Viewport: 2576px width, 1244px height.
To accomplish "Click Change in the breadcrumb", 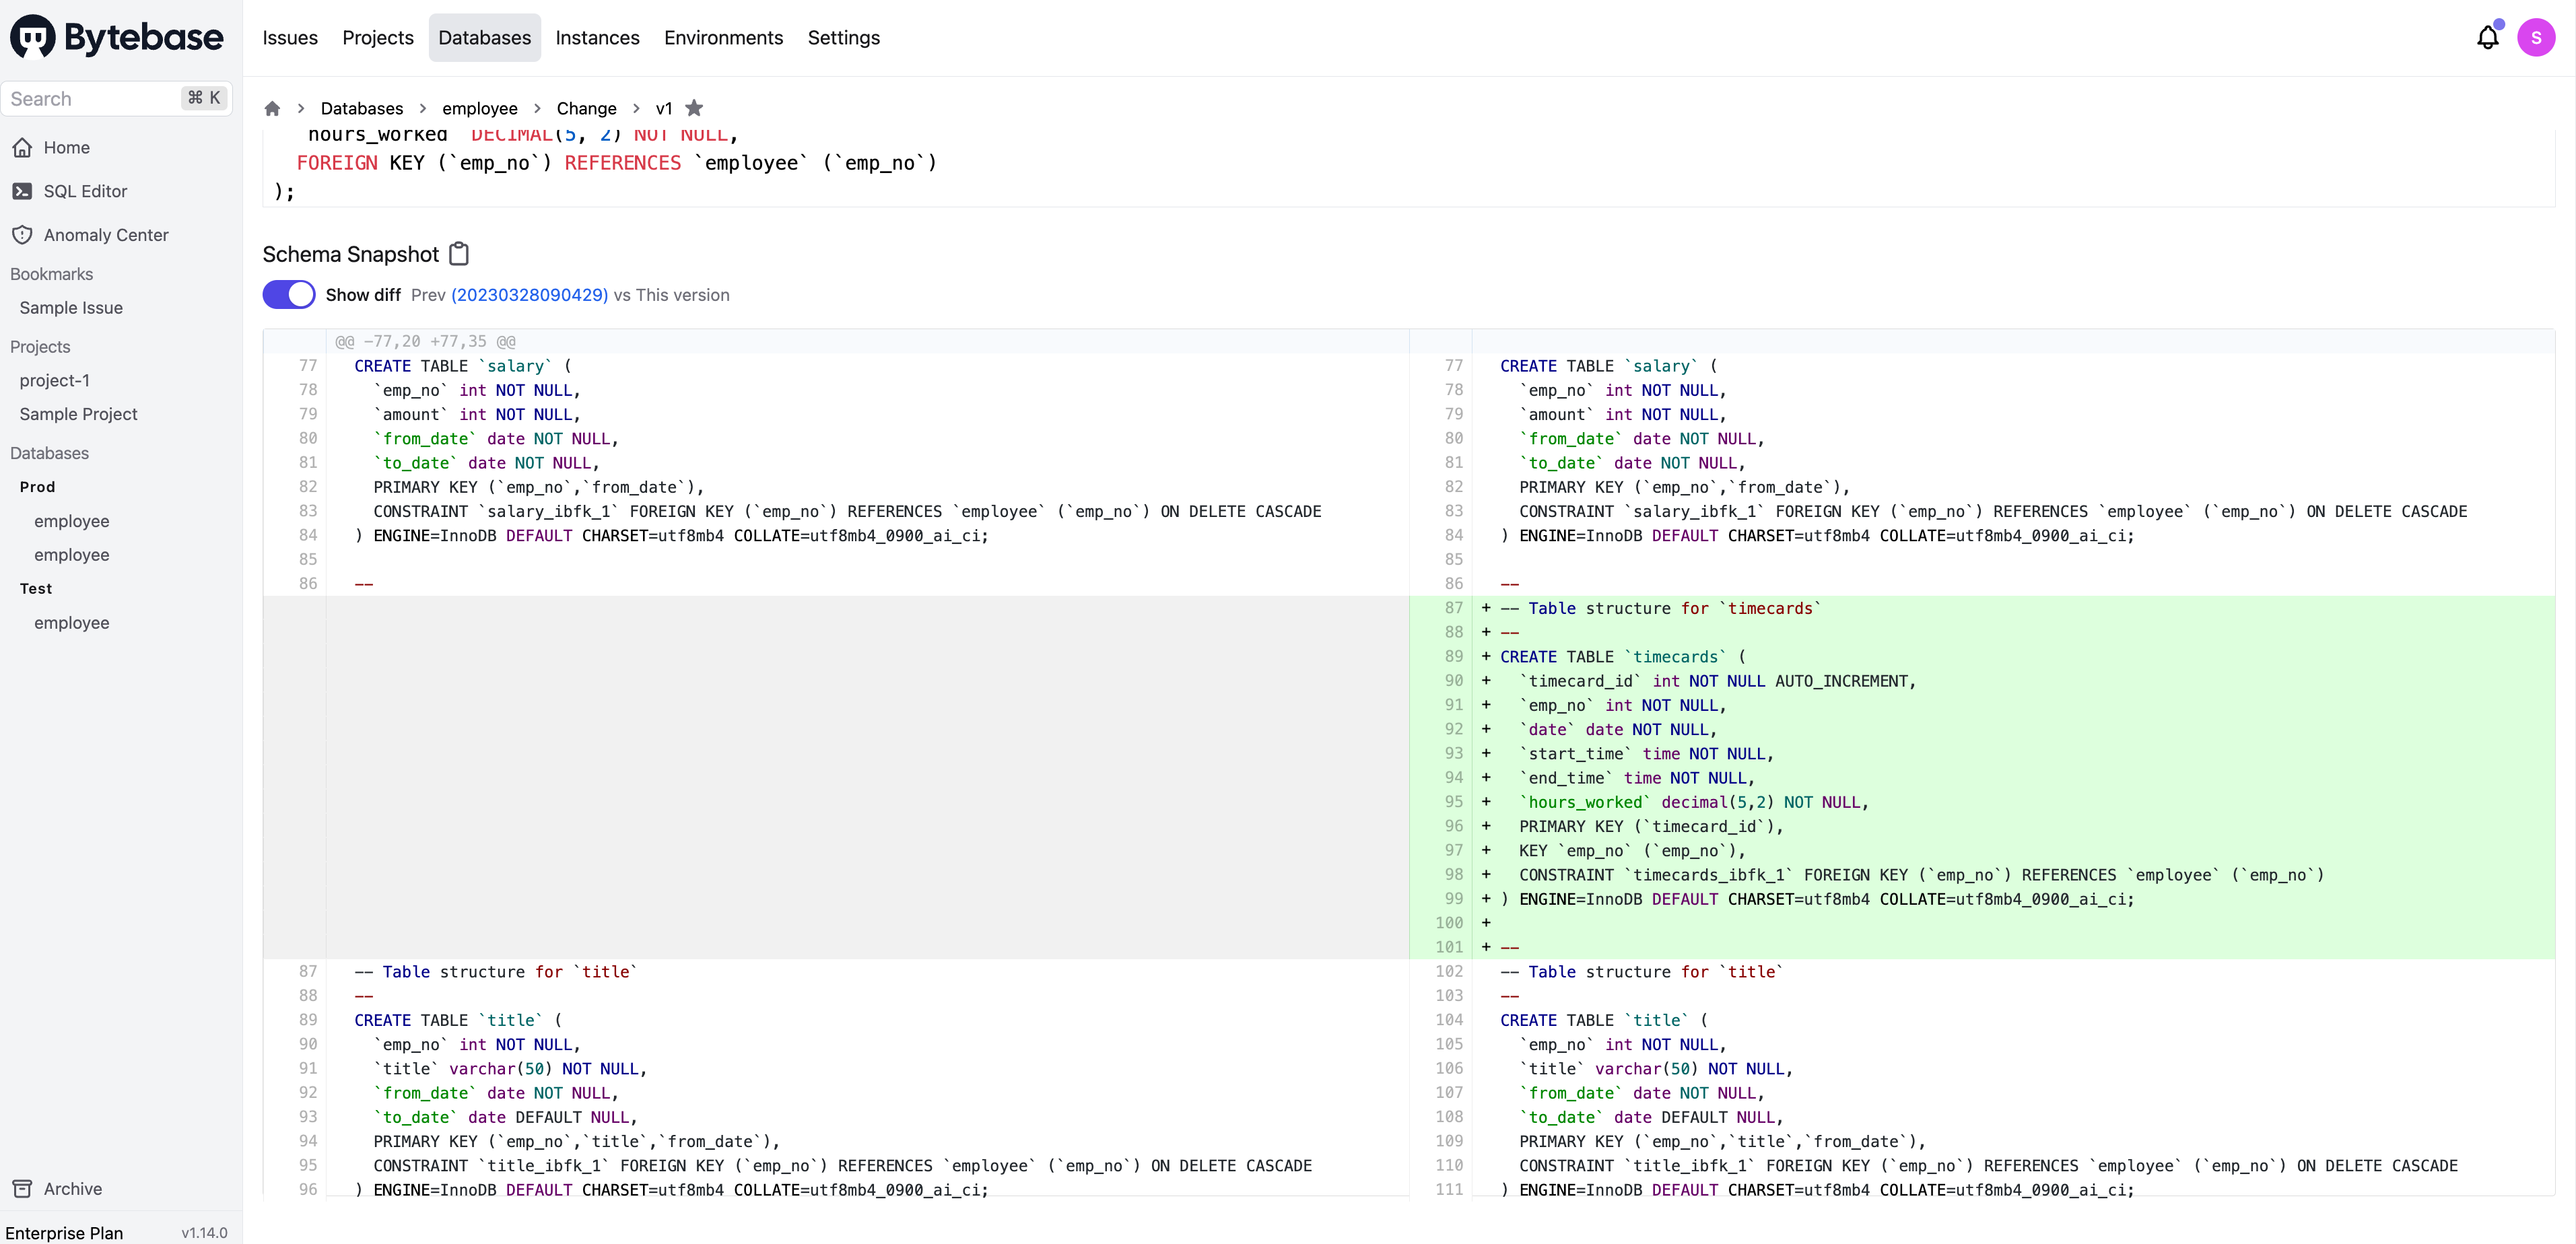I will (x=586, y=108).
